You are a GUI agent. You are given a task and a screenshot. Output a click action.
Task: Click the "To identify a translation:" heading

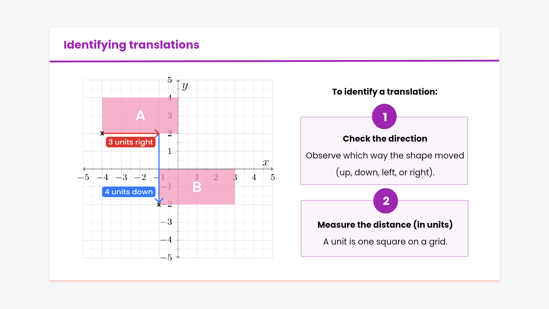click(x=385, y=92)
